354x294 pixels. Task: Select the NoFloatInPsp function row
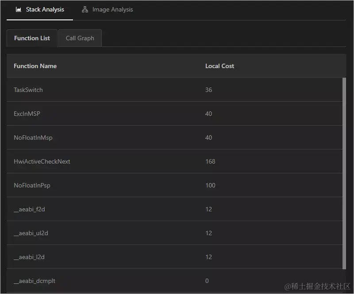point(174,186)
